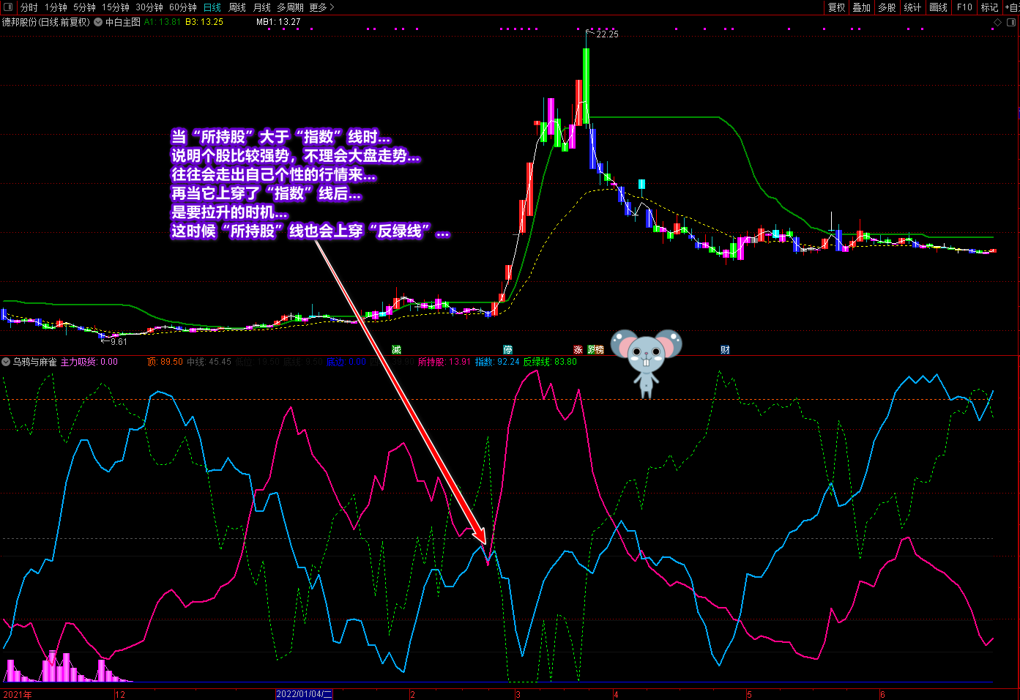Click the 减 event marker icon
Viewport: 1020px width, 700px height.
[397, 350]
